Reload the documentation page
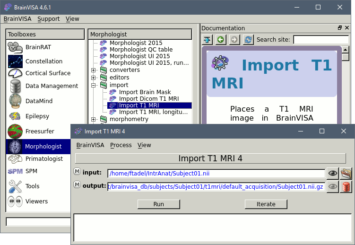 click(248, 40)
